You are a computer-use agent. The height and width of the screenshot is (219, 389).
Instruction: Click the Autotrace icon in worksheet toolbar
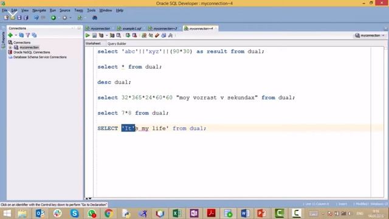[112, 35]
